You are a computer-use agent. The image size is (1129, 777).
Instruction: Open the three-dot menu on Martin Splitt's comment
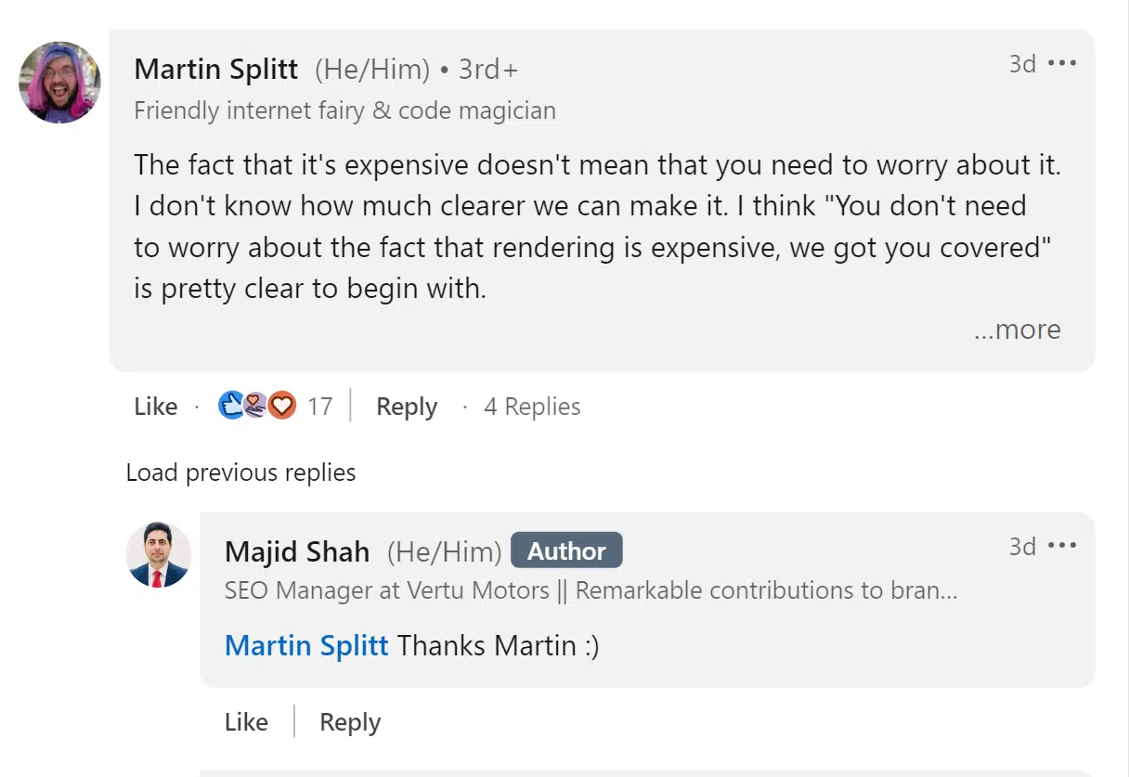1062,63
